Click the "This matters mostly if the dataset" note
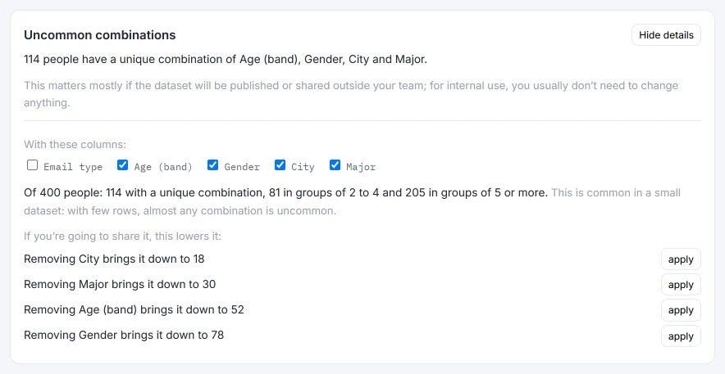 (x=351, y=94)
